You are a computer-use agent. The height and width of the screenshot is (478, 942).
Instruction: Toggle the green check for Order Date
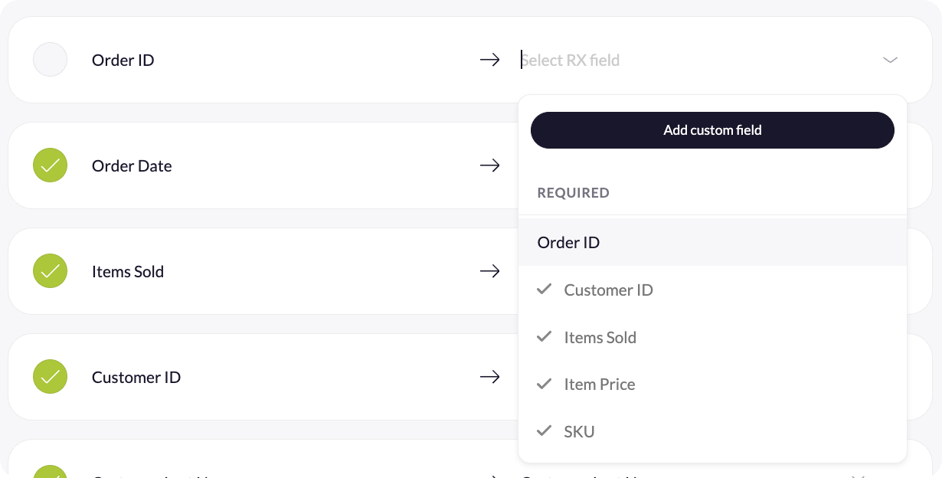pos(51,165)
